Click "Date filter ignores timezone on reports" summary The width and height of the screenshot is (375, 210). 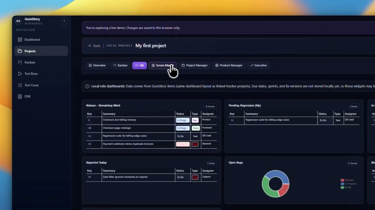125,177
